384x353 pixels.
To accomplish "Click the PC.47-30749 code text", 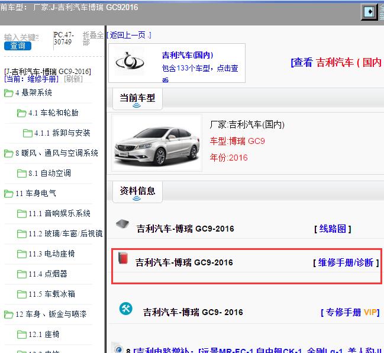I will (64, 38).
